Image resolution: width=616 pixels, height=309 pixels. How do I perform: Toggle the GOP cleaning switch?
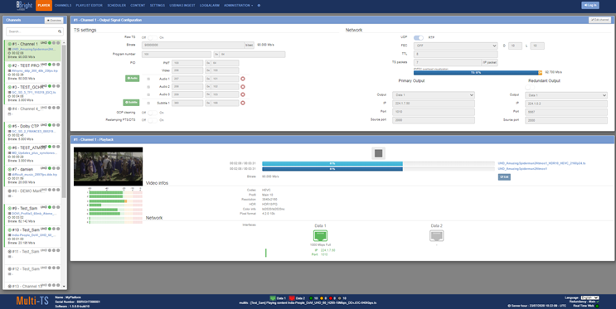click(x=153, y=113)
